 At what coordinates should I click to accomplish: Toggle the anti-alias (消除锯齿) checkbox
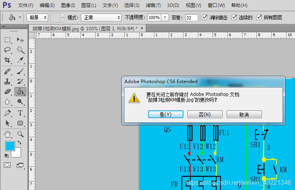(x=204, y=17)
